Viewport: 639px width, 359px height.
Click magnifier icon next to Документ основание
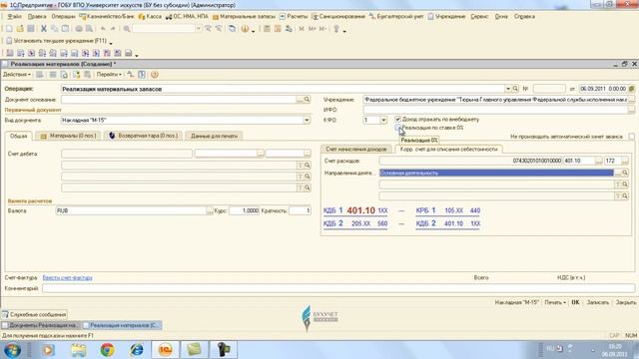click(307, 100)
